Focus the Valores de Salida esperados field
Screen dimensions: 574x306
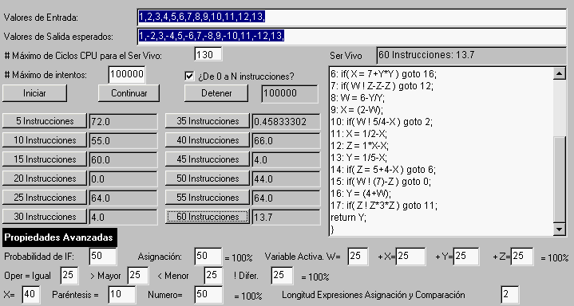click(352, 36)
